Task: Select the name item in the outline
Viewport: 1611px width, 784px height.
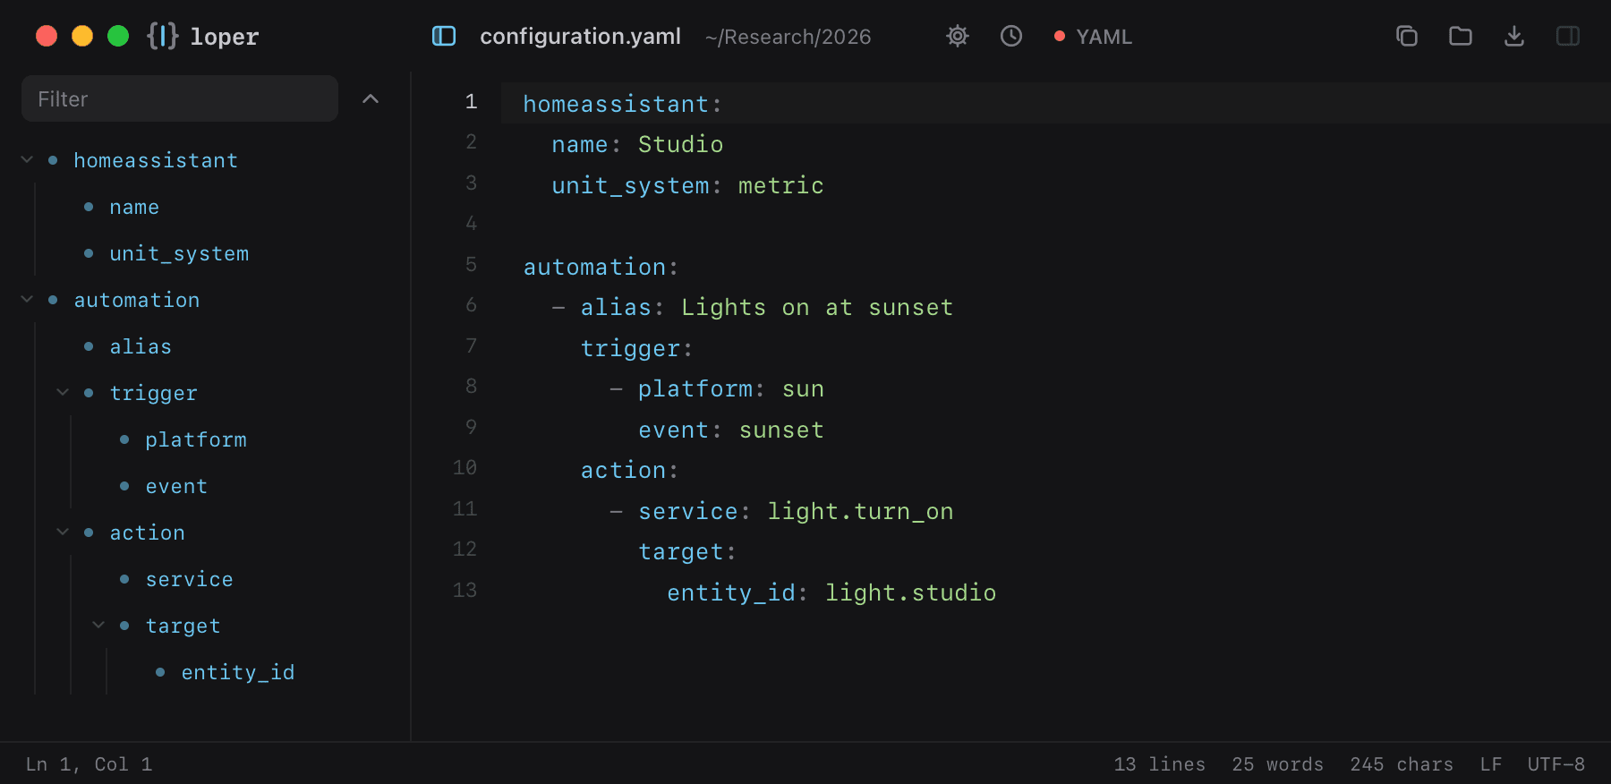Action: [x=134, y=207]
